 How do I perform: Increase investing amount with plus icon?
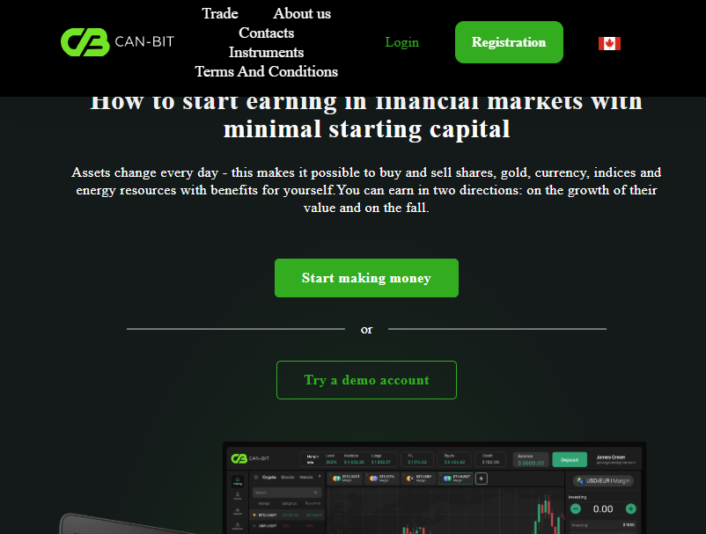(x=631, y=508)
